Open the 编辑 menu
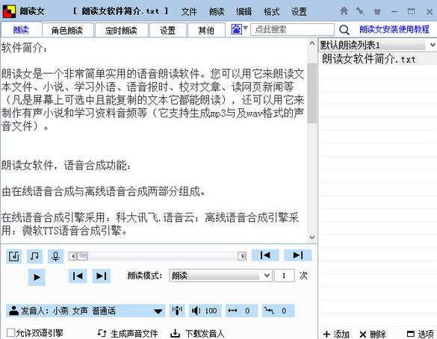437x339 pixels. click(x=244, y=12)
